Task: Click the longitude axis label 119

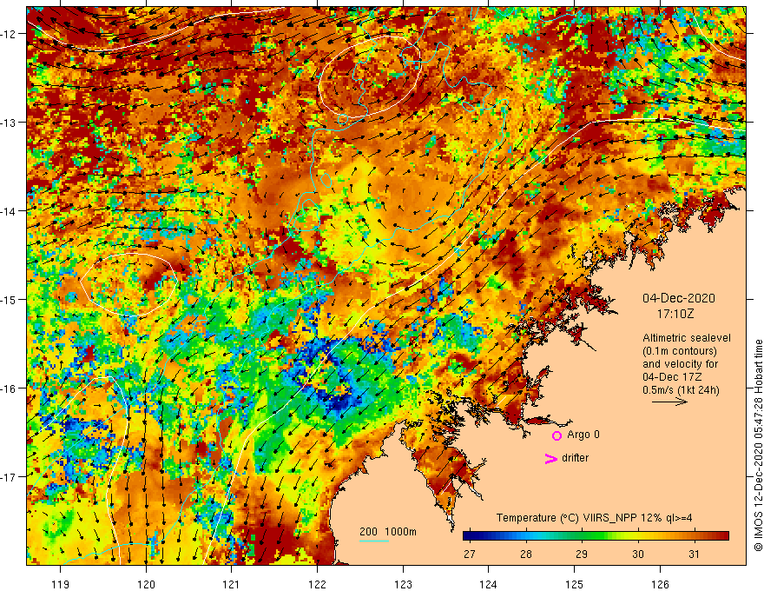Action: click(61, 584)
